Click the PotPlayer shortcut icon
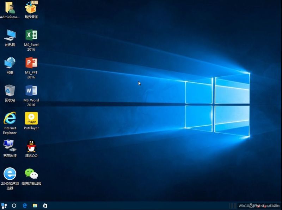Viewport: 282px width, 210px height. (31, 118)
